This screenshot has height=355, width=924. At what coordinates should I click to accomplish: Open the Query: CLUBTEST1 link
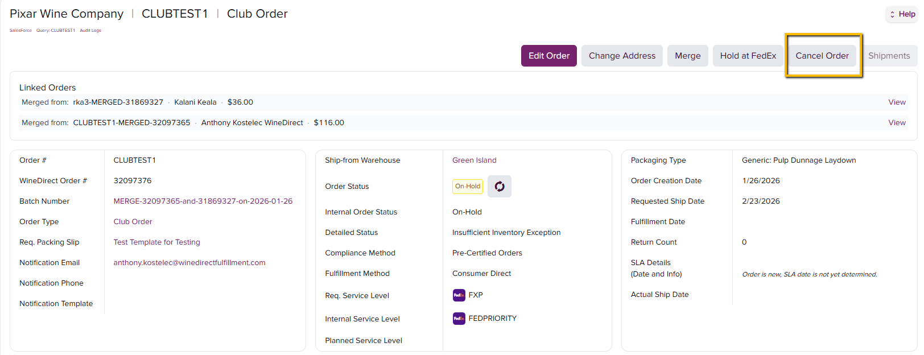point(56,31)
